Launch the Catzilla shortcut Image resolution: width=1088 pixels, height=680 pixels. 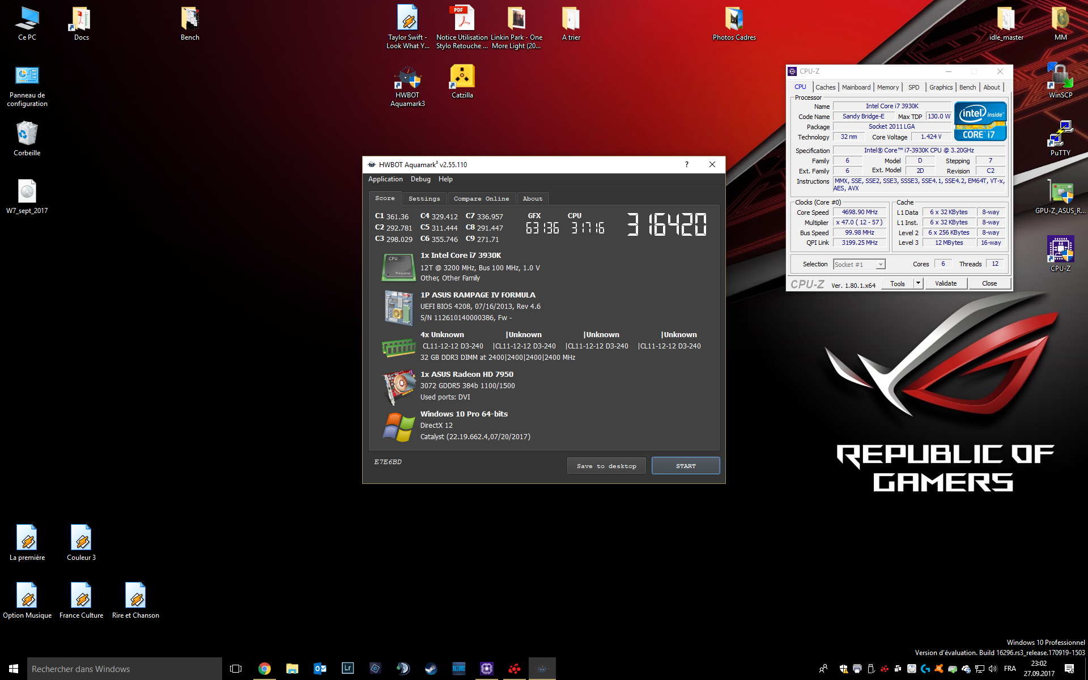point(462,82)
